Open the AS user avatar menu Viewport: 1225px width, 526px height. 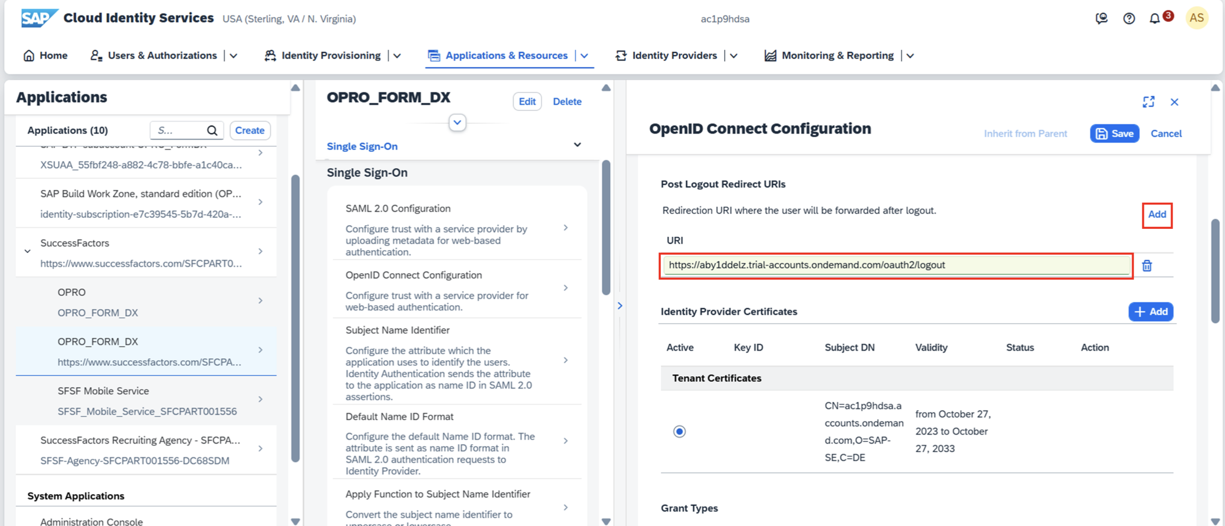(1196, 19)
